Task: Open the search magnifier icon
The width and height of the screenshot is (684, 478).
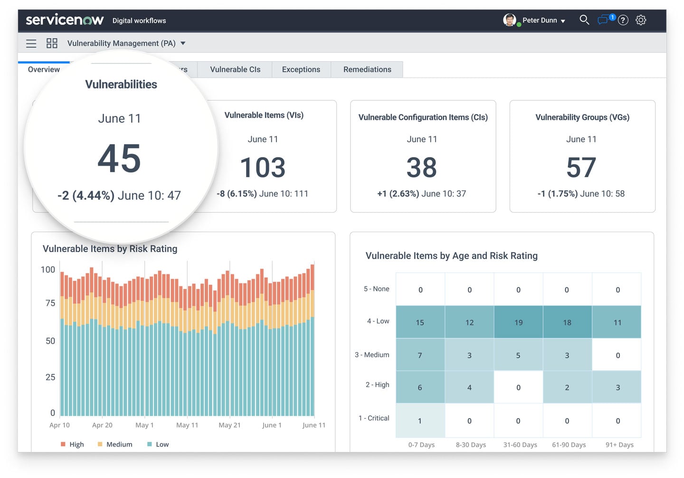Action: pos(584,20)
